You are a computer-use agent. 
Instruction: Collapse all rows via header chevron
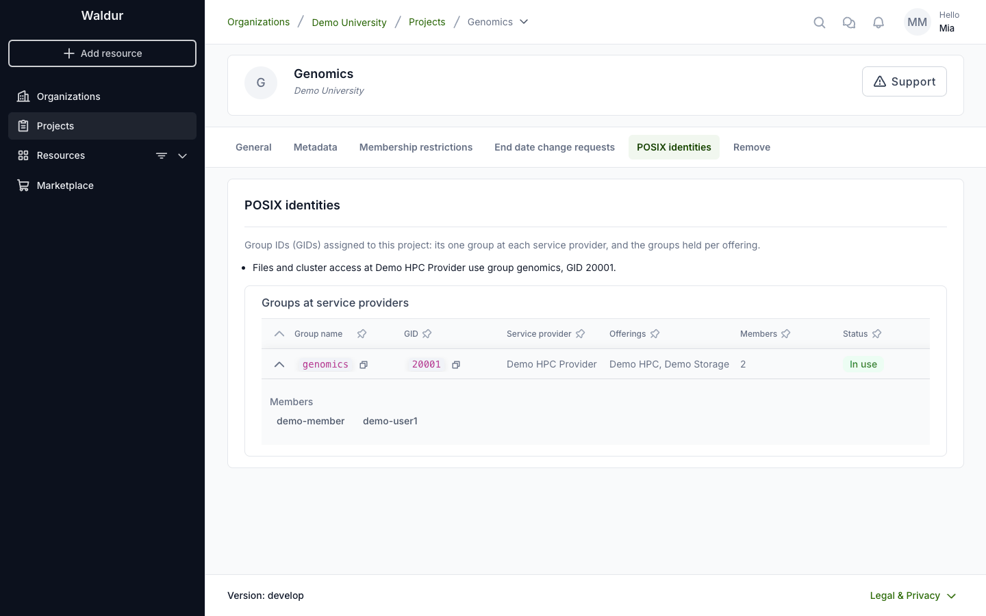tap(279, 334)
